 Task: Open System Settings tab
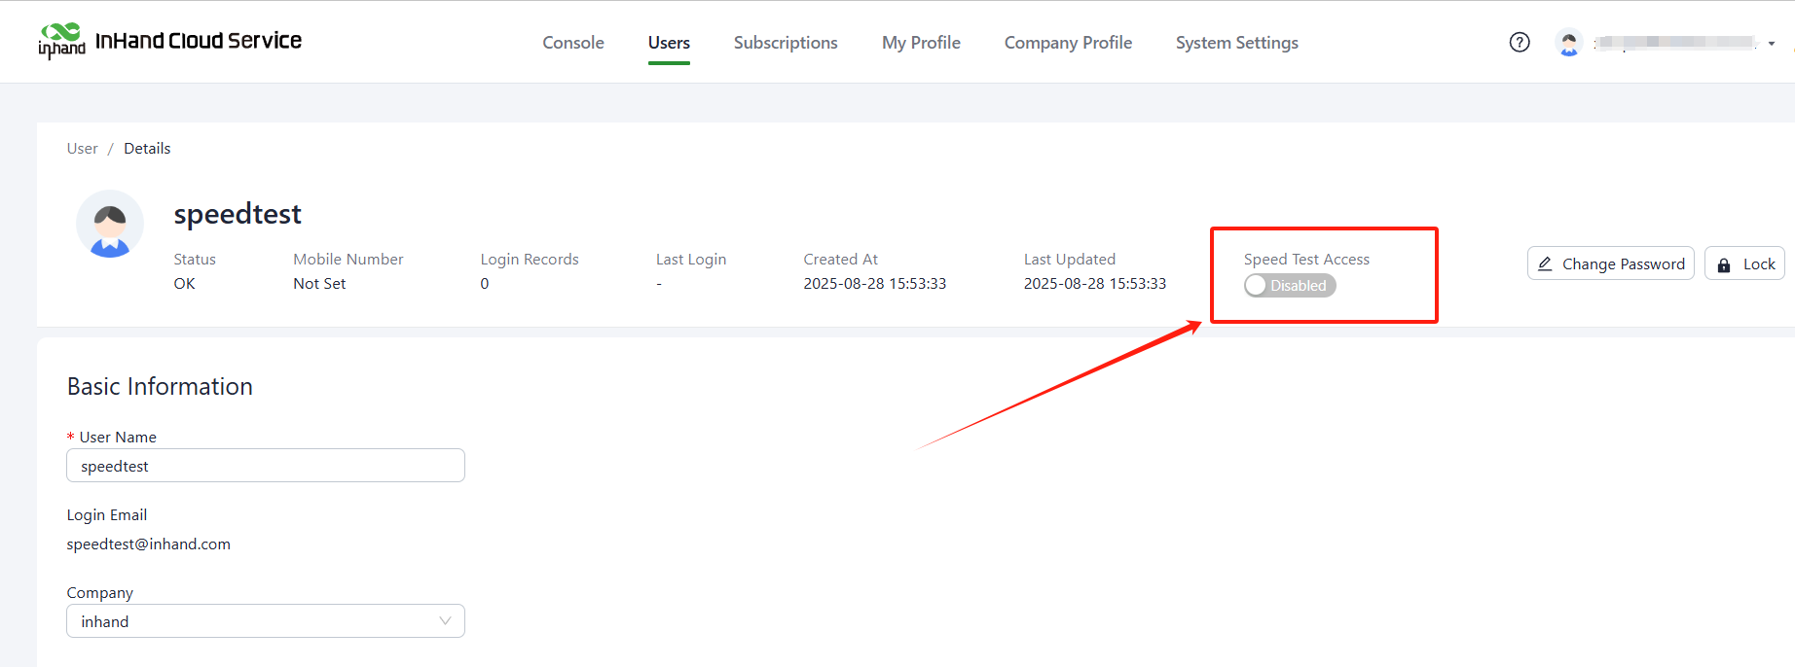[1236, 43]
